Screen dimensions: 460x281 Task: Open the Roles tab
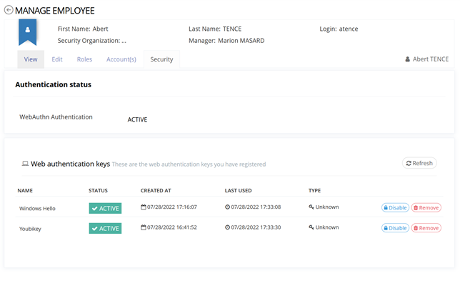pos(84,59)
